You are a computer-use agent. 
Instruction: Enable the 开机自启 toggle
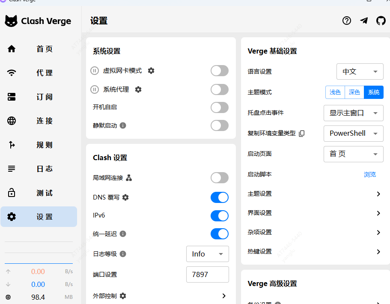tap(219, 107)
